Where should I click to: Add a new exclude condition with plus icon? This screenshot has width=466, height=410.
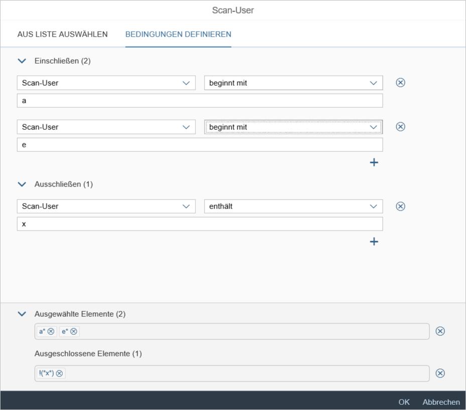[374, 242]
